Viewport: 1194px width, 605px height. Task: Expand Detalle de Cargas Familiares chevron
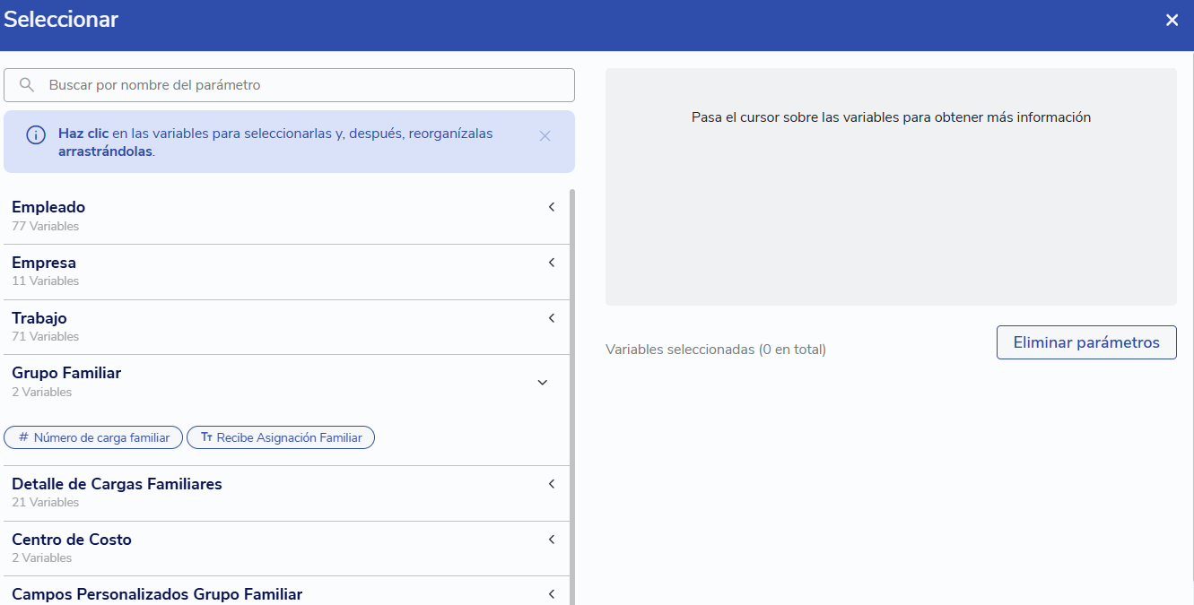pyautogui.click(x=552, y=484)
